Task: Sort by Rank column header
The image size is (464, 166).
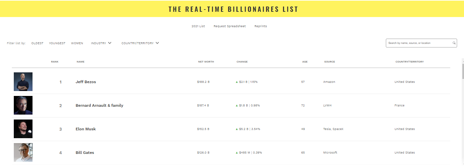Action: [55, 62]
